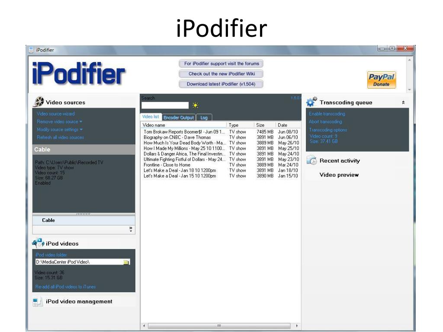443x332 pixels.
Task: Click the iPod video folder link
Action: tap(51, 255)
